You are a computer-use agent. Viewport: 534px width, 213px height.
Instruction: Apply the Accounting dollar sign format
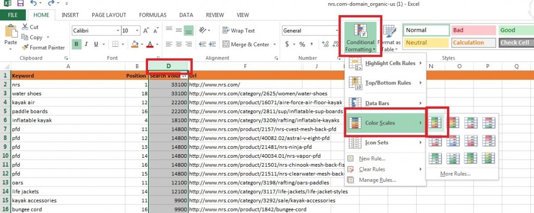(287, 44)
